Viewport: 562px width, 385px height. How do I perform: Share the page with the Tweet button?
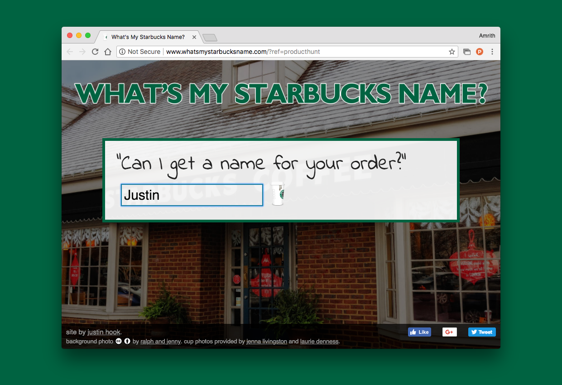[x=481, y=332]
